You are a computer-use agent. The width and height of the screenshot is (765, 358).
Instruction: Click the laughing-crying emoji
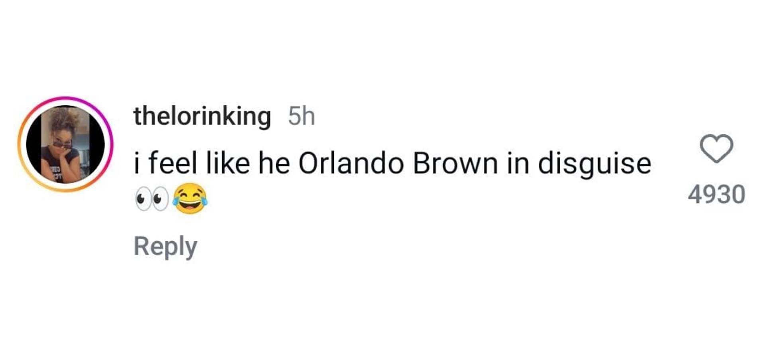click(190, 198)
